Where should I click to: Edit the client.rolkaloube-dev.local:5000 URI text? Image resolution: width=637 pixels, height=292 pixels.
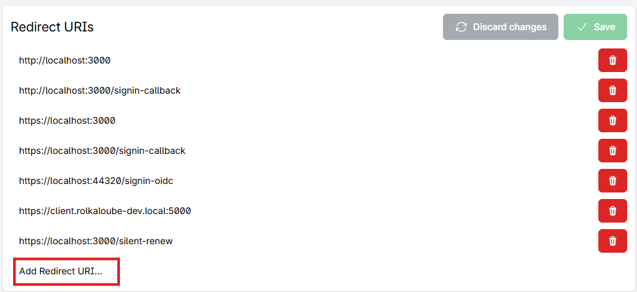105,211
